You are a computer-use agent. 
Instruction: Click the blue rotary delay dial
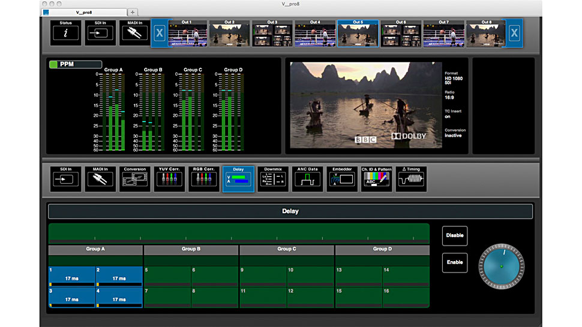(501, 267)
